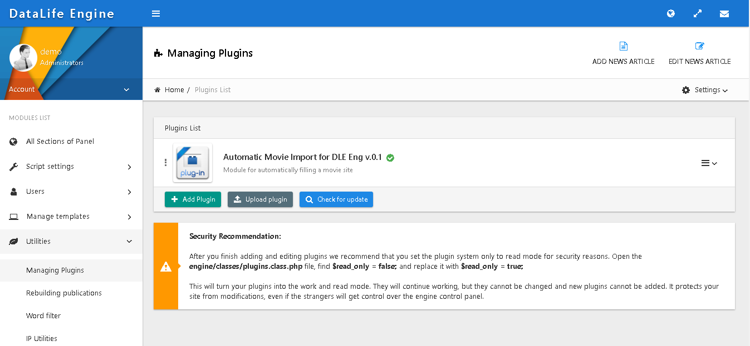Click the Upload plugin button

point(260,199)
